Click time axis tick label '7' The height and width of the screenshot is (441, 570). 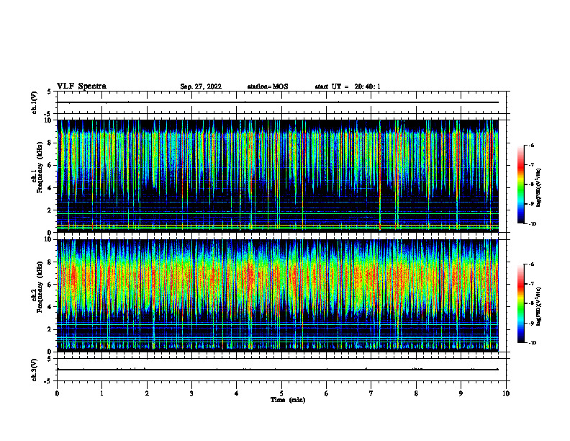[x=371, y=393]
